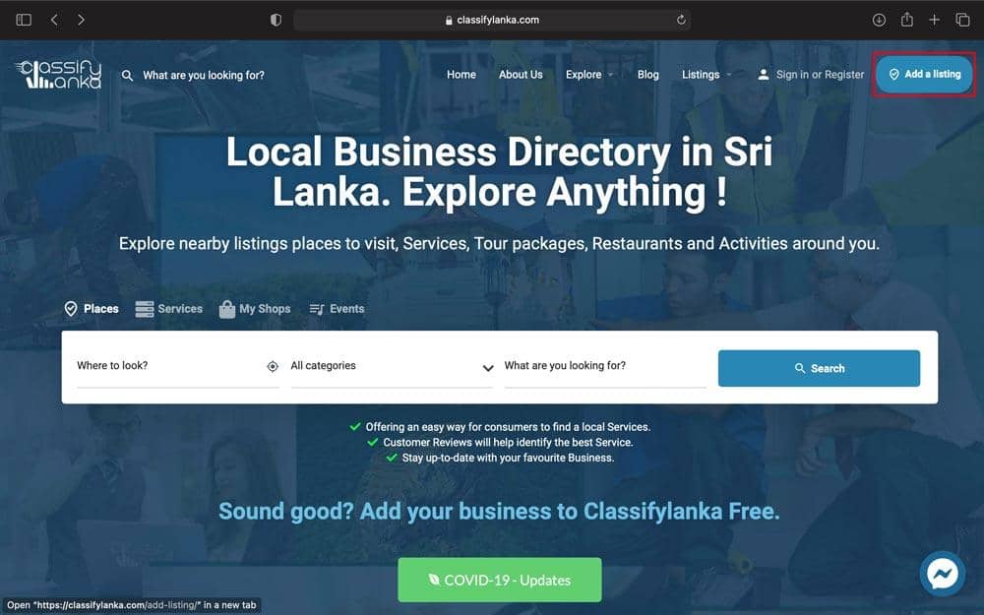Show the tab overview icon
Screen dimensions: 984x615
pos(962,20)
